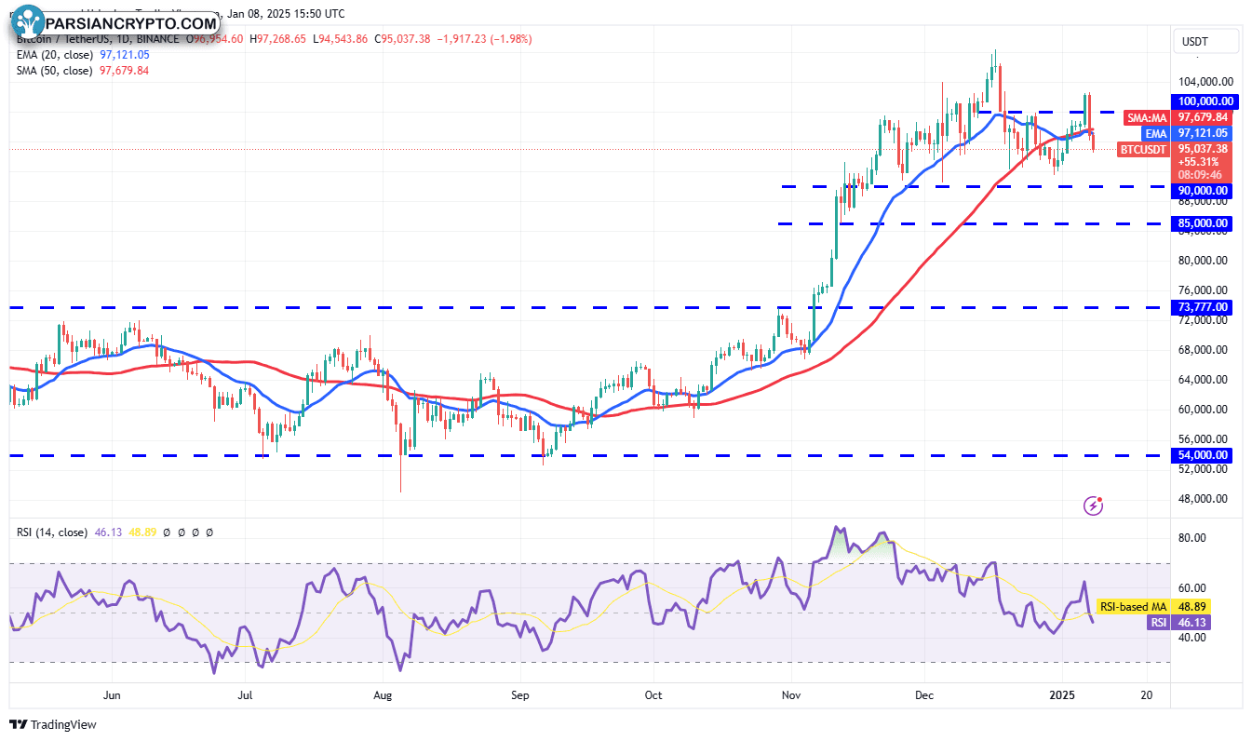This screenshot has height=741, width=1252.
Task: Click the 40.00 RSI axis value
Action: [1194, 638]
